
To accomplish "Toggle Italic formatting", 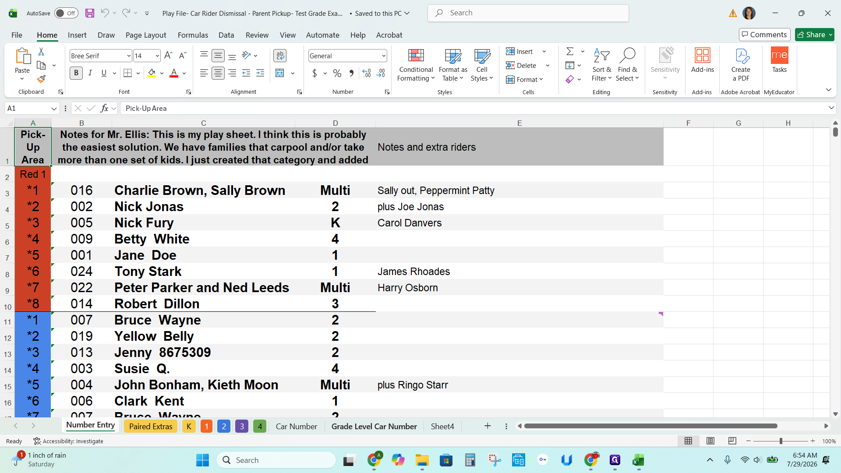I will point(90,73).
